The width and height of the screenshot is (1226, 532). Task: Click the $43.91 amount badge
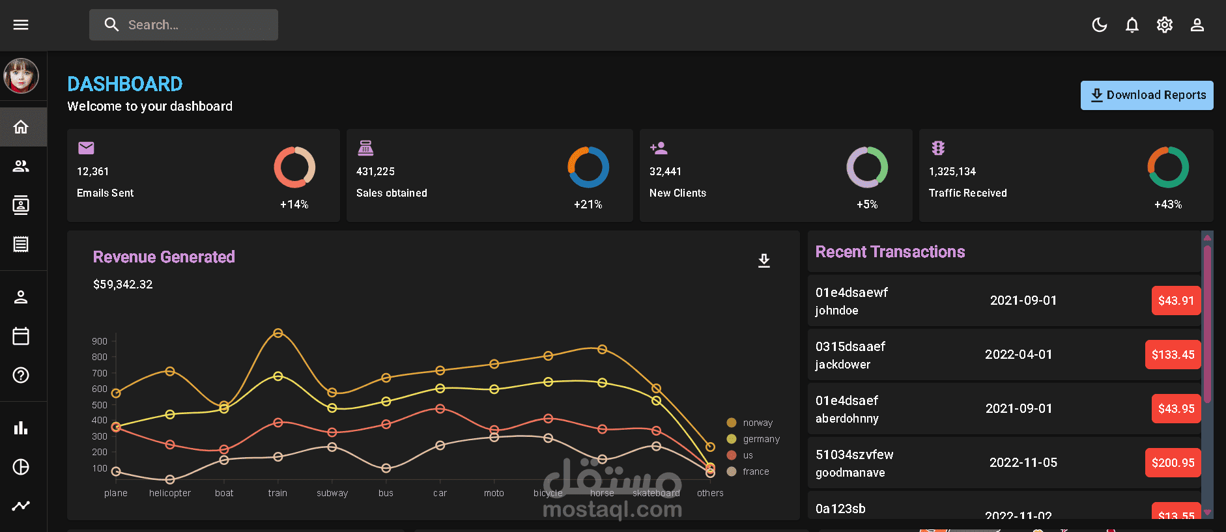pos(1176,301)
